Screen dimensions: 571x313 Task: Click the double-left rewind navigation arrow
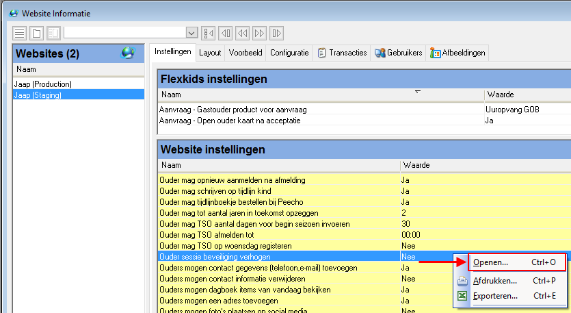[x=243, y=33]
